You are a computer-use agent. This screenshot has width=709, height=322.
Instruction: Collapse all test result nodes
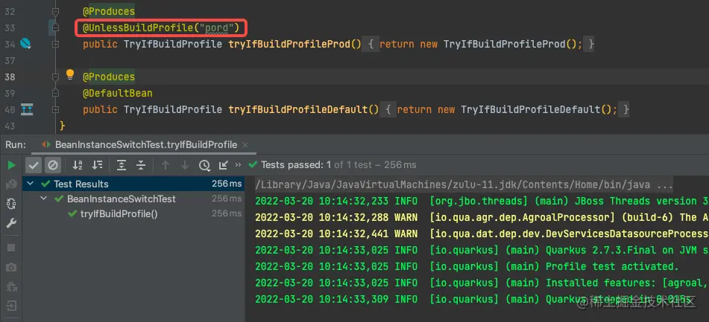pos(141,166)
